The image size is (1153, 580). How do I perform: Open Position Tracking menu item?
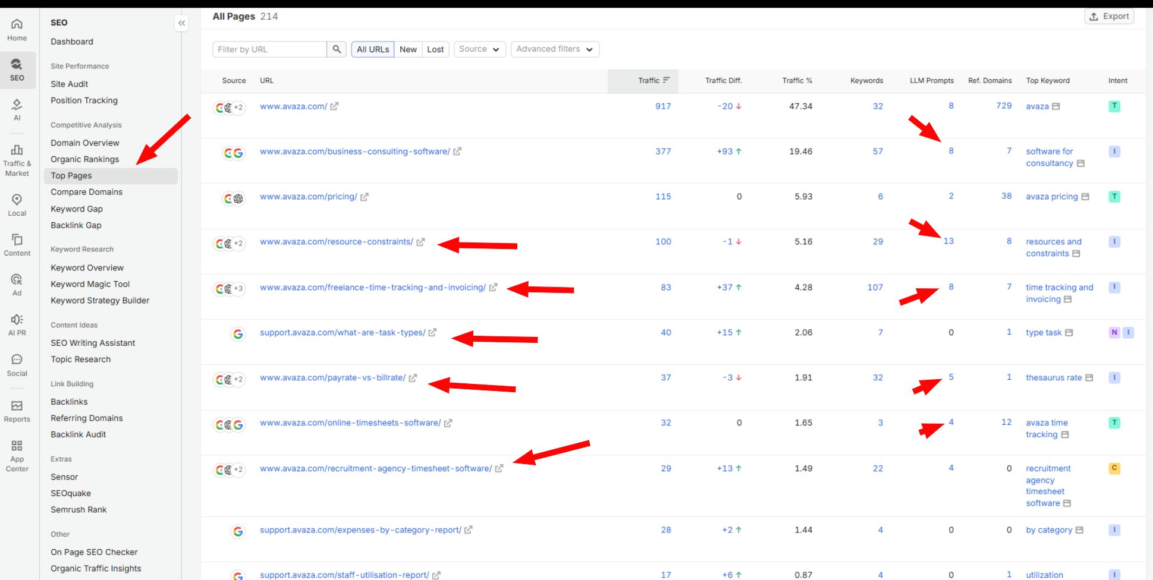pos(84,101)
